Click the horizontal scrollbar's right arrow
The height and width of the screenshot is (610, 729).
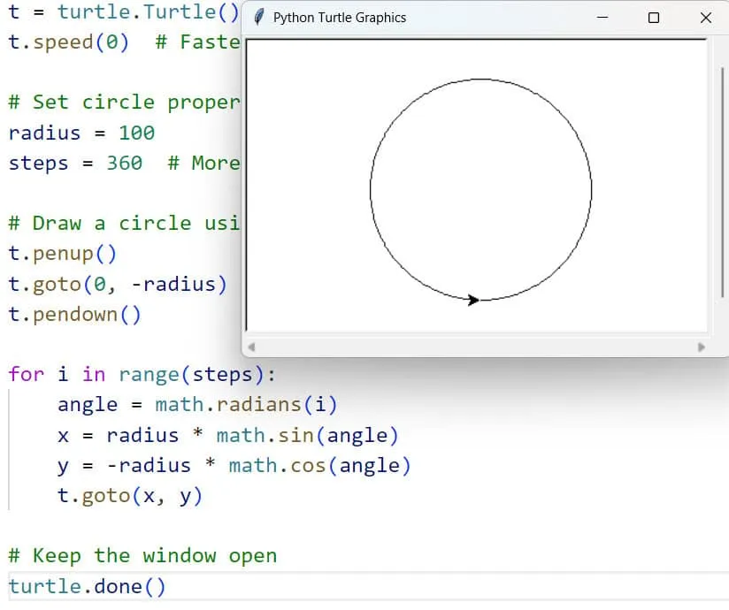click(x=703, y=347)
